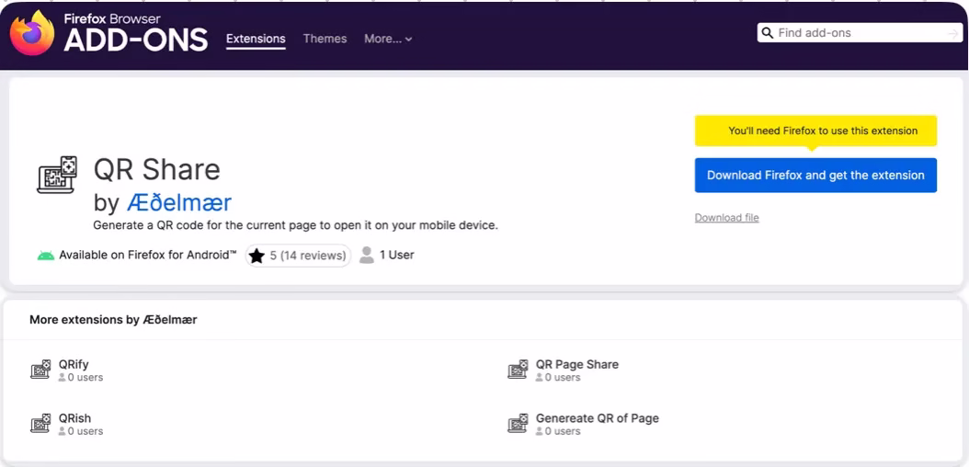Click the QR Share extension icon
The height and width of the screenshot is (467, 969).
[57, 175]
